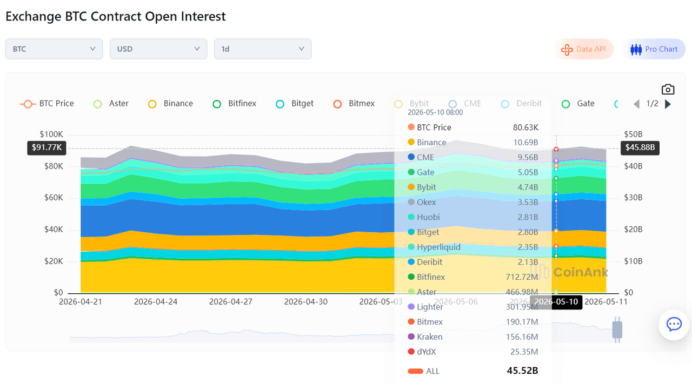The image size is (692, 384).
Task: Toggle Binance series in legend
Action: pos(170,104)
